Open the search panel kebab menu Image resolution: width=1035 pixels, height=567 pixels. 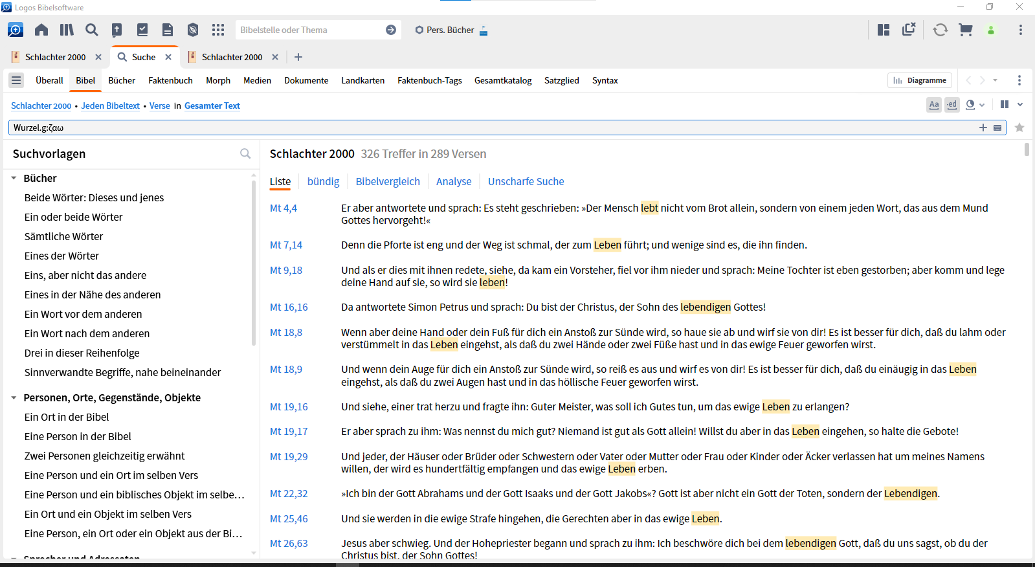(1019, 80)
